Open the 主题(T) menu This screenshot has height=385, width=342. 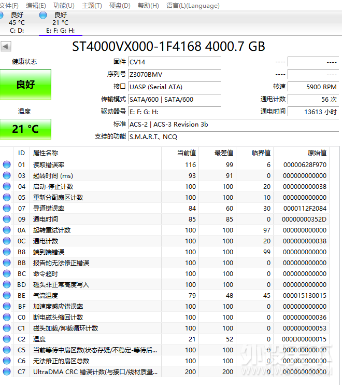coord(92,5)
